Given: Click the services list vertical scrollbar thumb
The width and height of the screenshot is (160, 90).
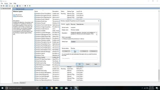Looking at the screenshot, I should click(159, 74).
